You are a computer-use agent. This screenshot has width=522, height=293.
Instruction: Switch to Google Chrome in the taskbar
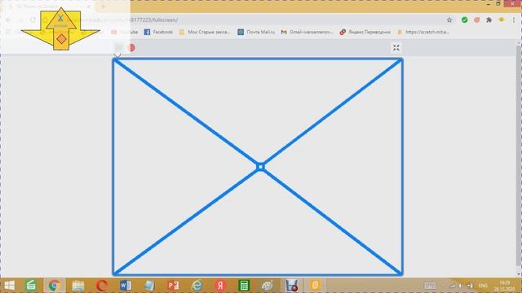pyautogui.click(x=55, y=286)
